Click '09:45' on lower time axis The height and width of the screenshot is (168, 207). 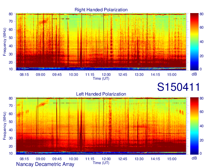(57, 159)
